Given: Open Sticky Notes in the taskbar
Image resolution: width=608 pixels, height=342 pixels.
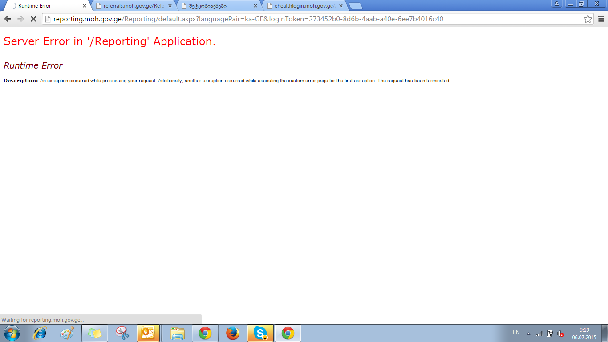Looking at the screenshot, I should click(95, 333).
